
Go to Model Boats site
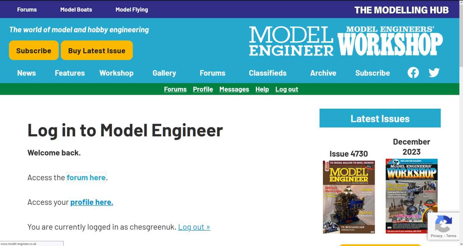pyautogui.click(x=76, y=10)
